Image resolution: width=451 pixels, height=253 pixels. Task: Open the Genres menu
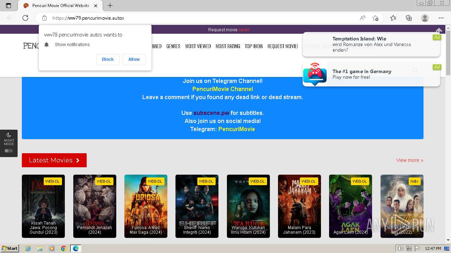(173, 46)
